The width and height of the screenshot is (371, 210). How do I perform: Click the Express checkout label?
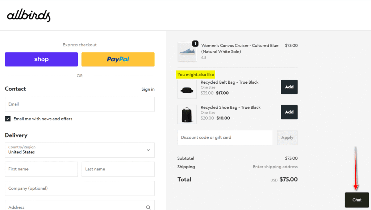point(80,45)
